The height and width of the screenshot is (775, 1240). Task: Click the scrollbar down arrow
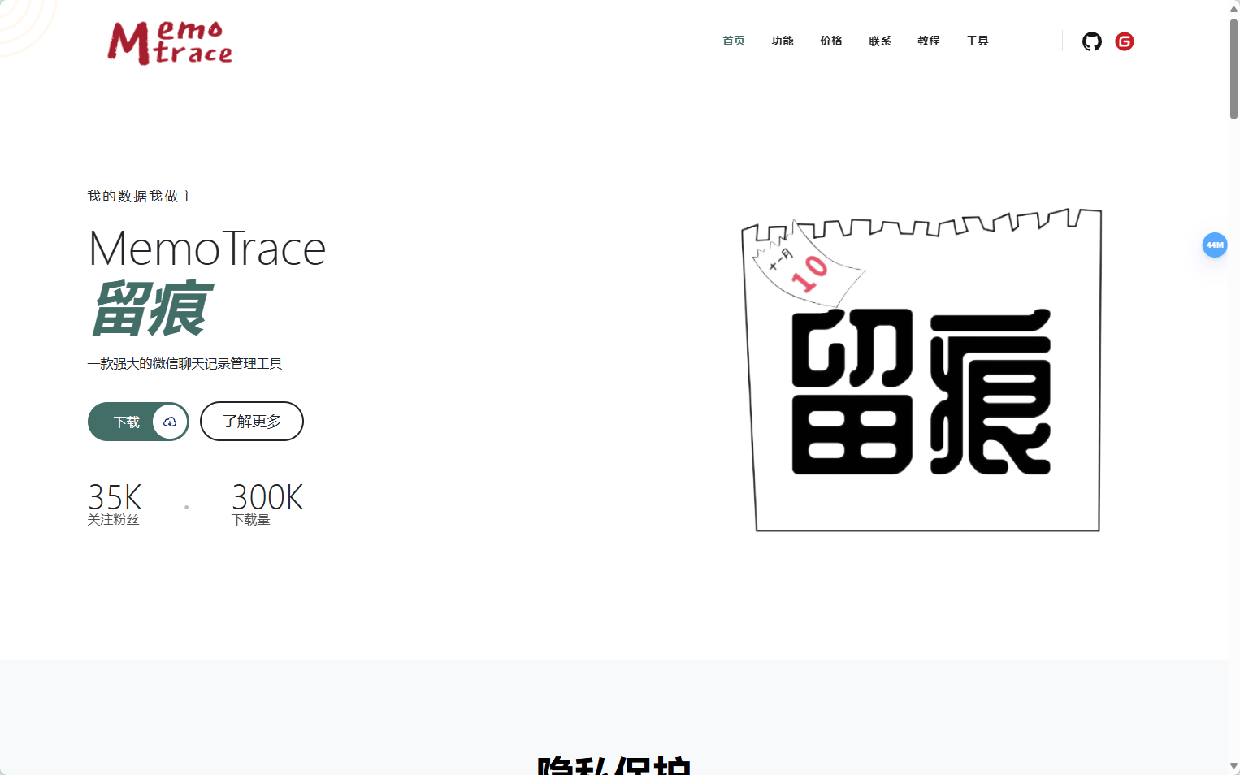coord(1233,766)
